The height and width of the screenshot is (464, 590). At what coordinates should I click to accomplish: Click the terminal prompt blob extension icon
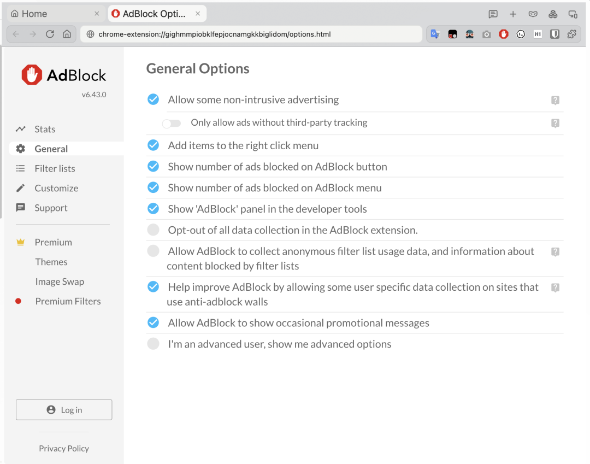tap(521, 34)
